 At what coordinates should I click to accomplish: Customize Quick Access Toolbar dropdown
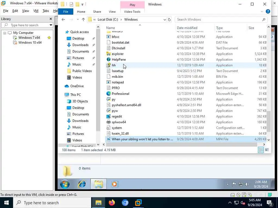point(83,4)
